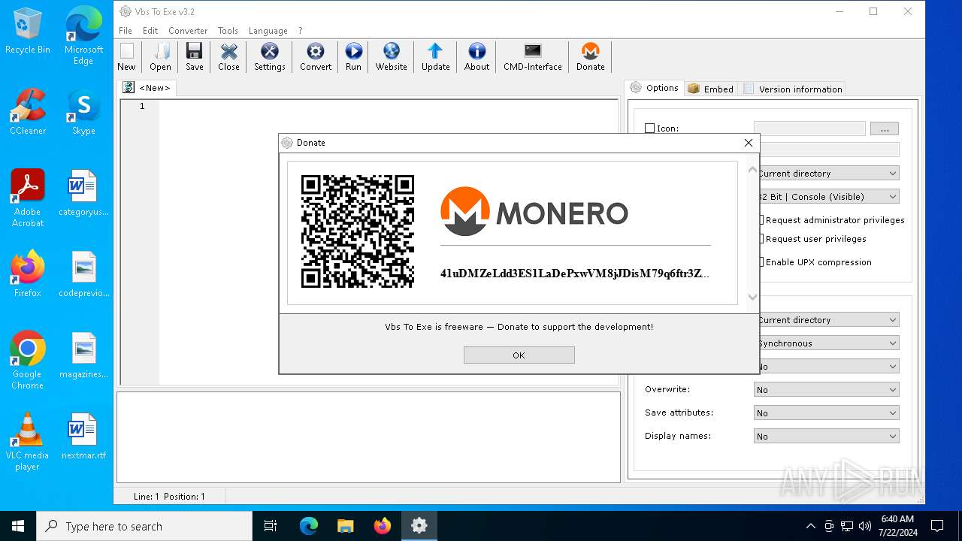
Task: Open the Settings toolbar icon
Action: (x=269, y=57)
